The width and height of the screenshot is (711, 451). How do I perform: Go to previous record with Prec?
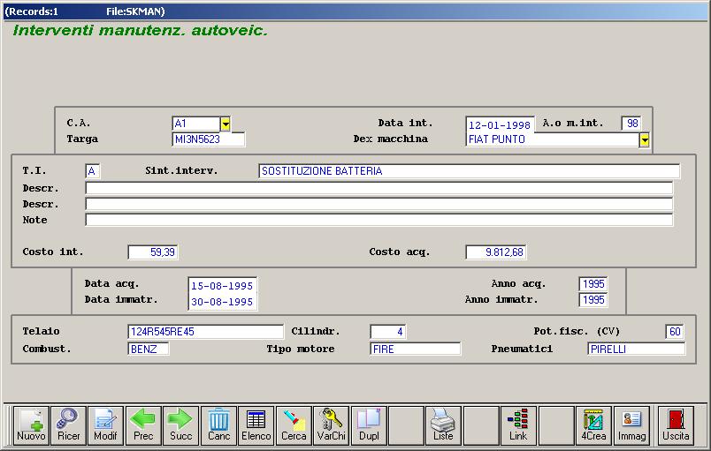pos(143,425)
